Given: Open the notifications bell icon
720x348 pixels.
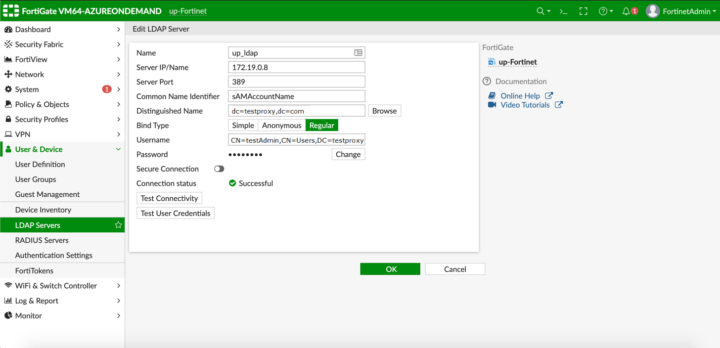Looking at the screenshot, I should [627, 11].
